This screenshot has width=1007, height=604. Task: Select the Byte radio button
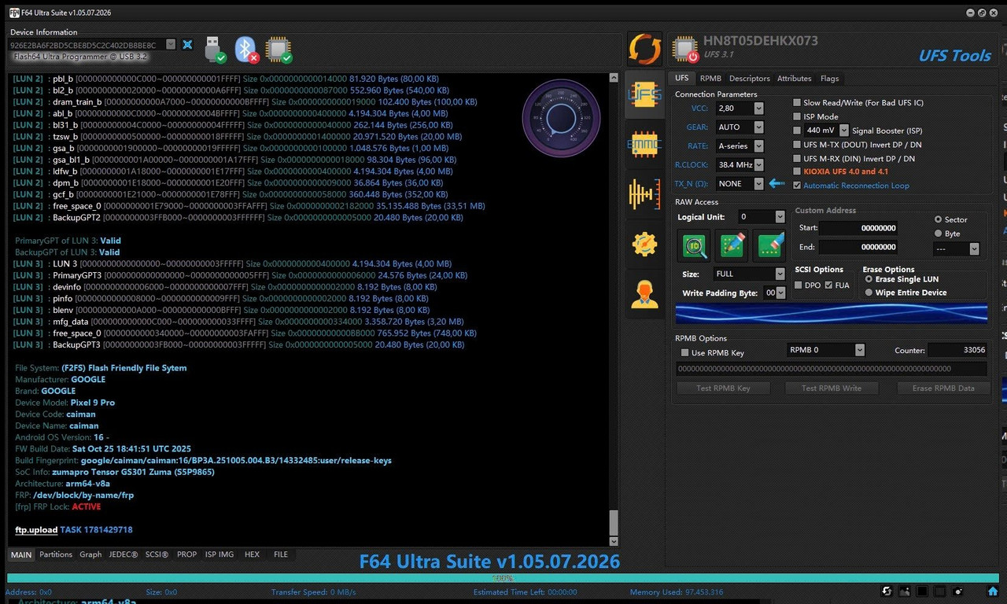(x=938, y=234)
